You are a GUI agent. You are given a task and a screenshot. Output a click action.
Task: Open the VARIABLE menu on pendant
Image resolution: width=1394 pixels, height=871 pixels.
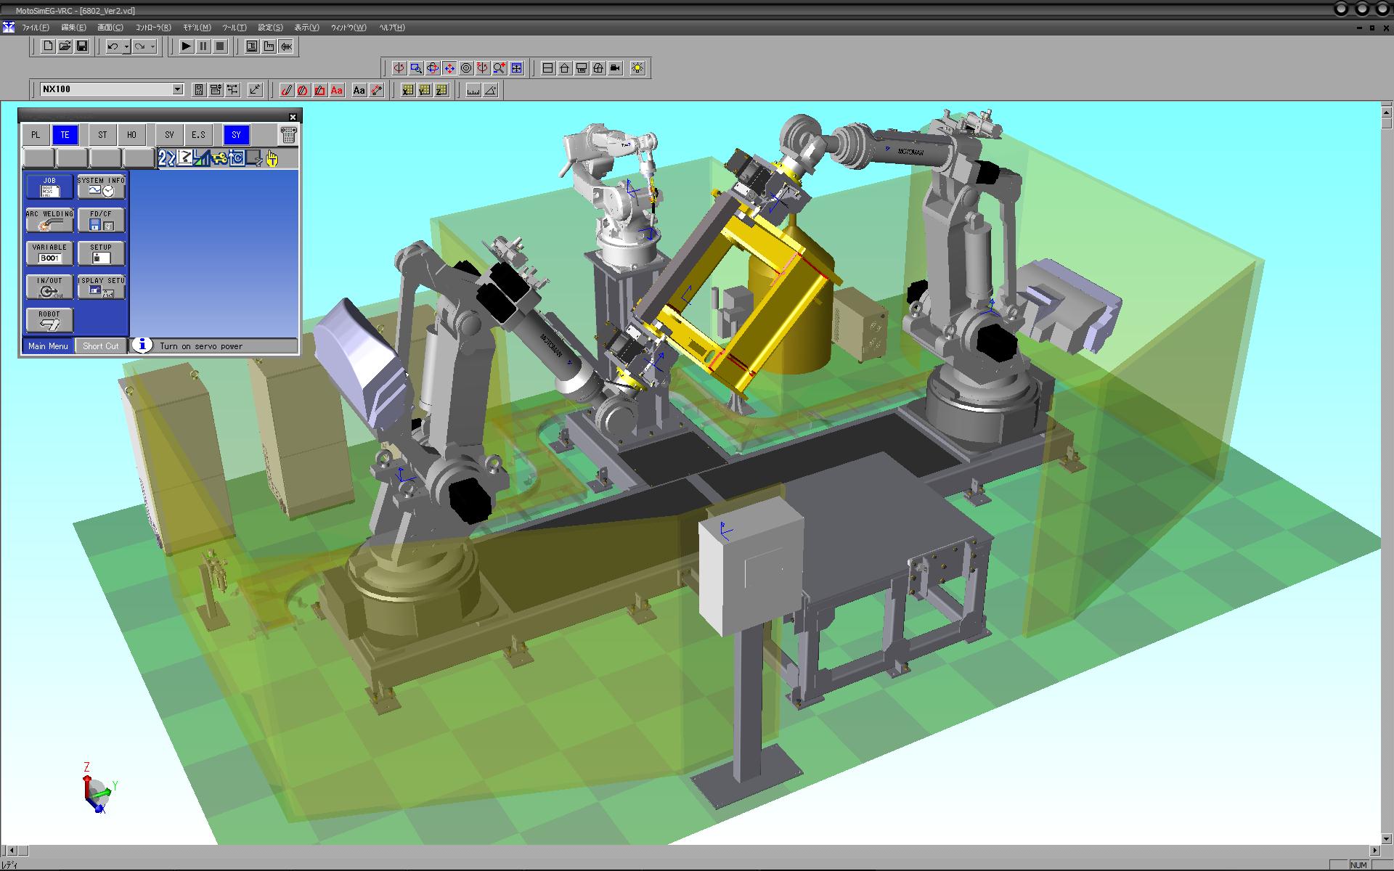(x=49, y=254)
